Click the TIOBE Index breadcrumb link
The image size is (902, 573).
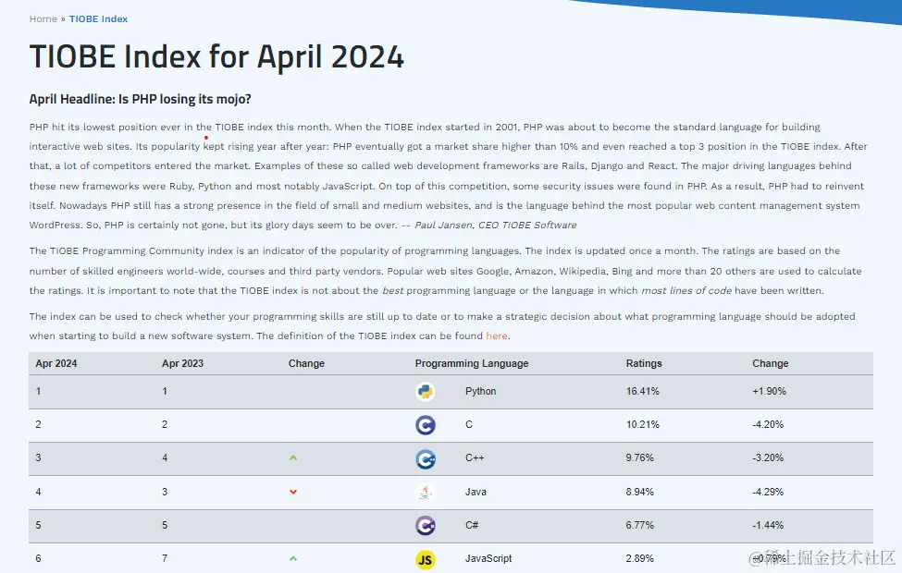[x=98, y=18]
